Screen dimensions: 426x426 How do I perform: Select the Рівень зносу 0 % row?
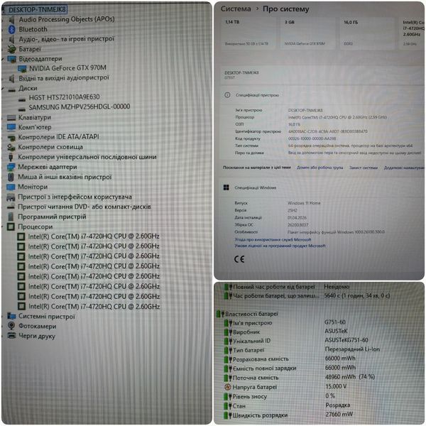280,396
